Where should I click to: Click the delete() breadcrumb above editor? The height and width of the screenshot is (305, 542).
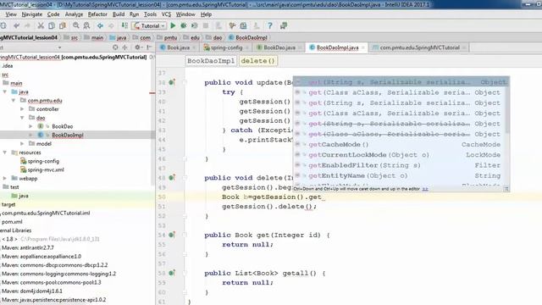[258, 61]
